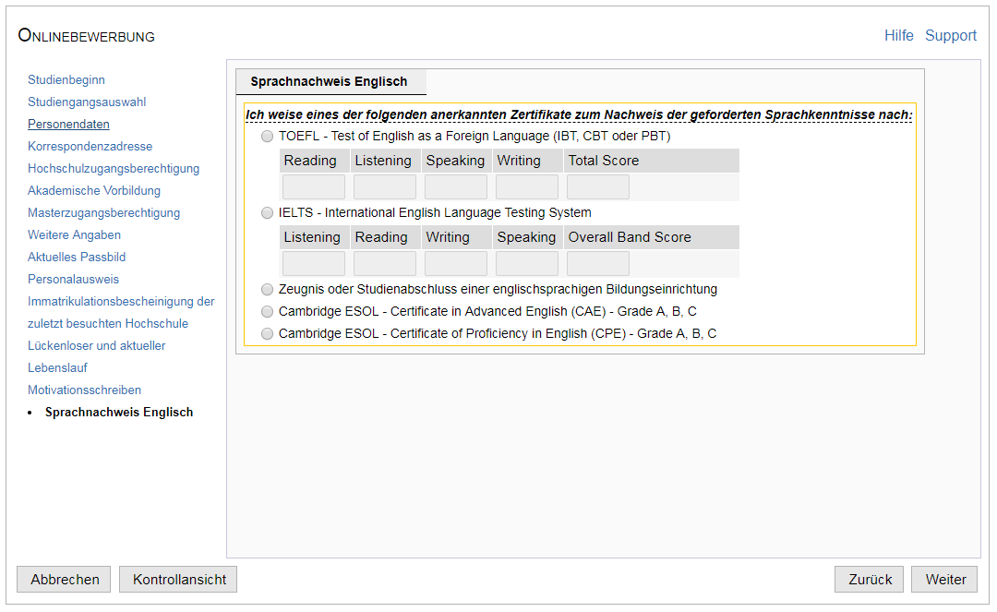Click the TOEFL Total Score field

point(598,187)
